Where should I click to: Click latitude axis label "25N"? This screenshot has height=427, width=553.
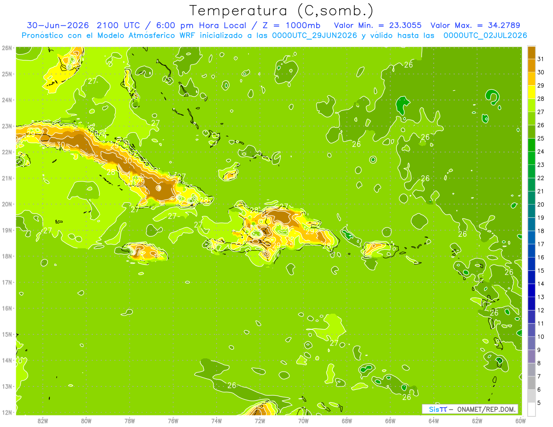(x=7, y=74)
